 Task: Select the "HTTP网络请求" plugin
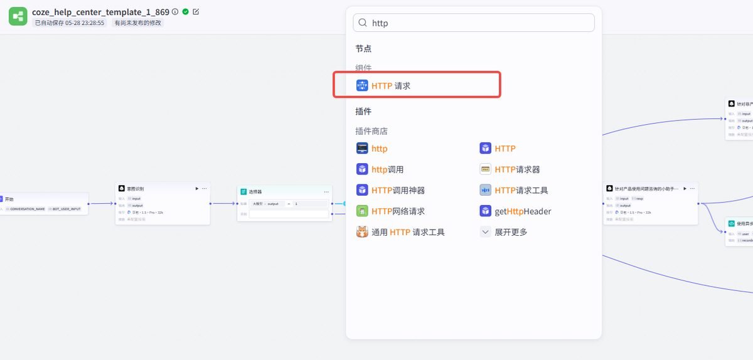tap(398, 211)
